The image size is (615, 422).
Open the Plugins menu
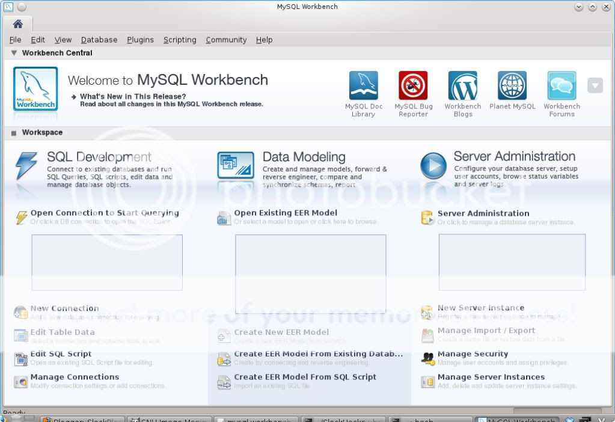pyautogui.click(x=140, y=40)
